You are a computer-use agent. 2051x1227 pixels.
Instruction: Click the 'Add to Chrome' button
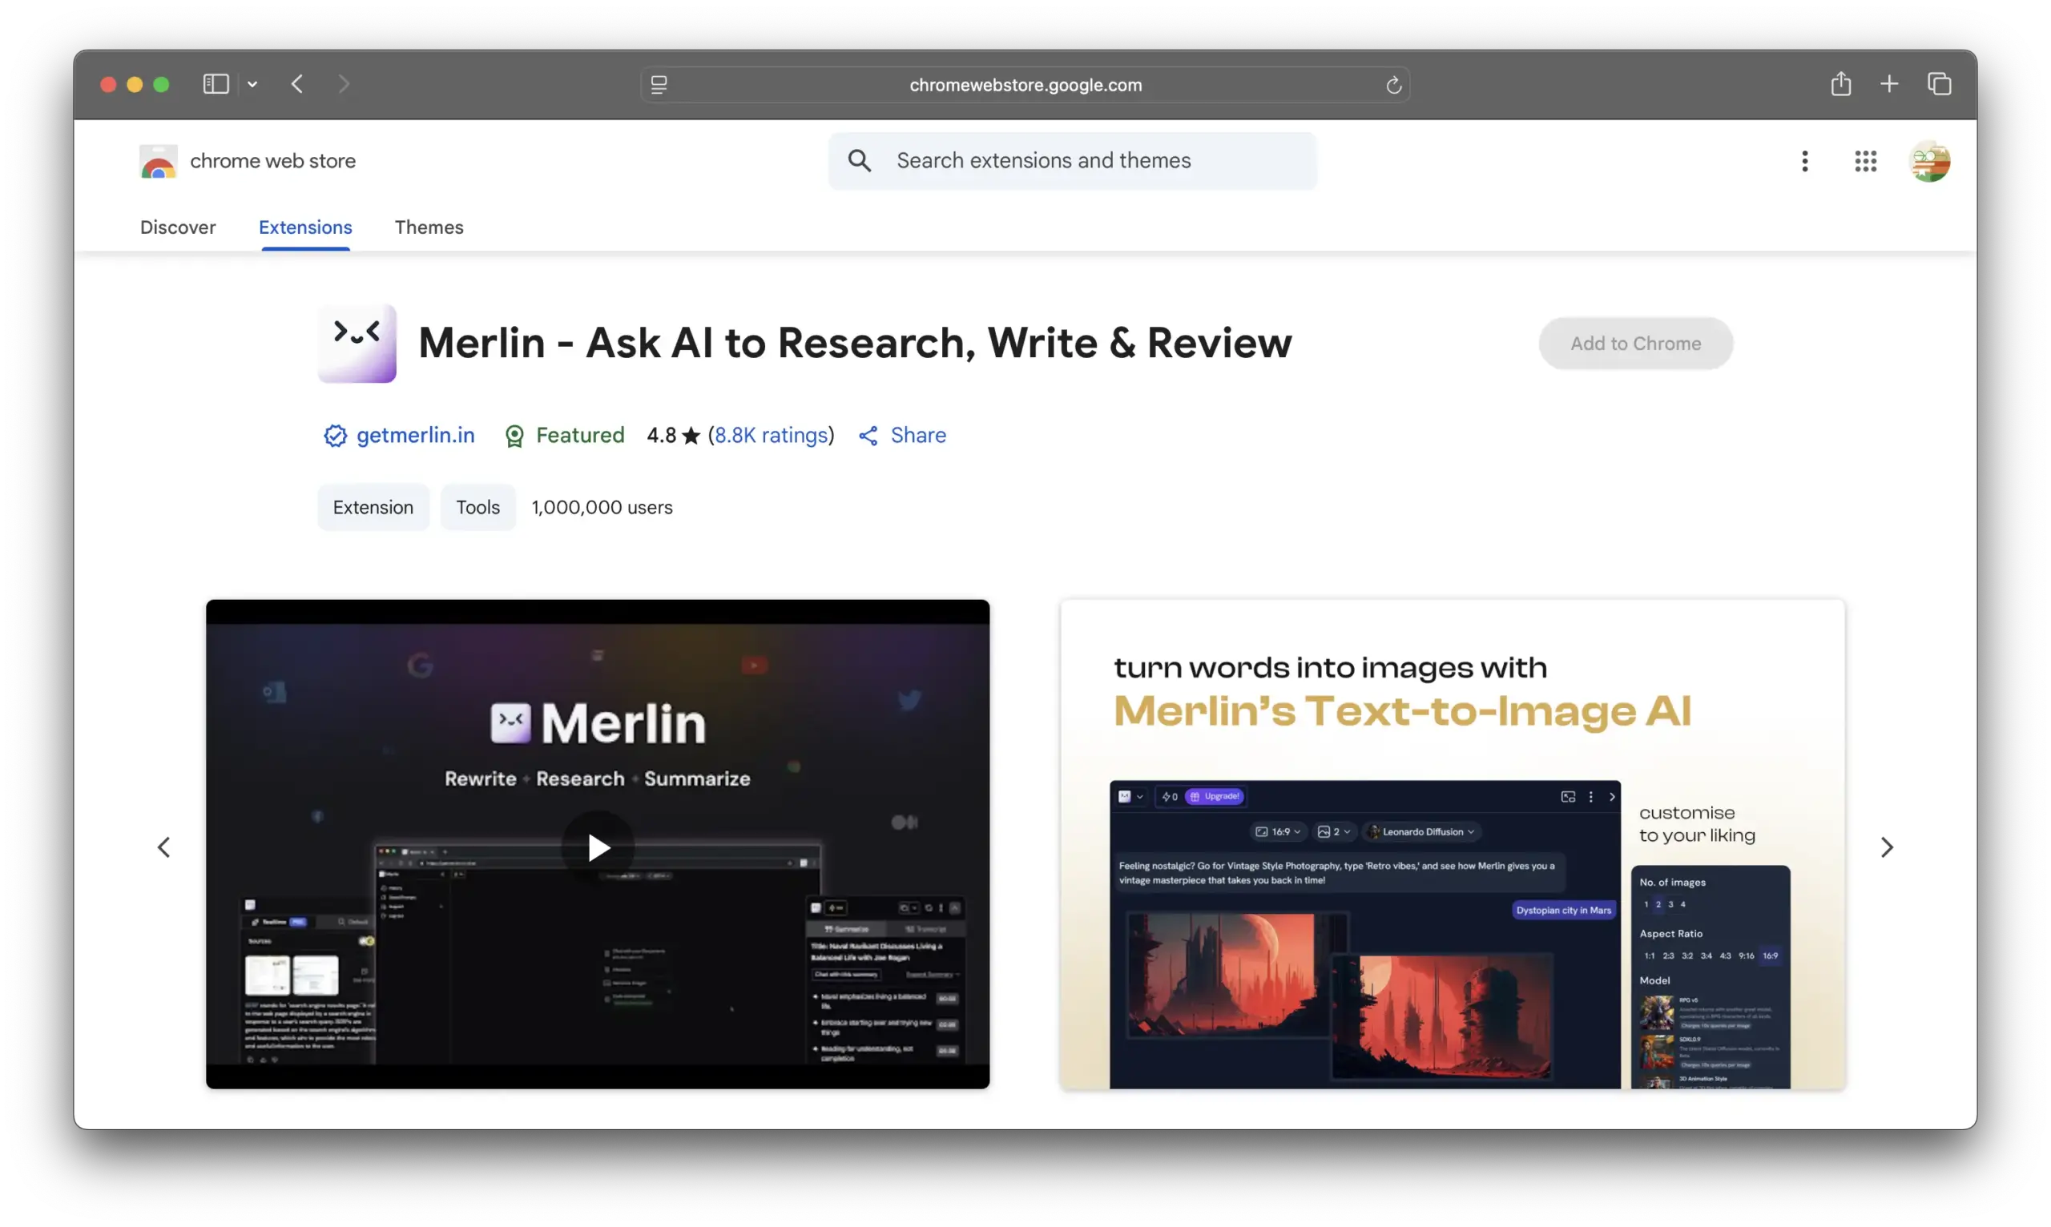point(1635,343)
